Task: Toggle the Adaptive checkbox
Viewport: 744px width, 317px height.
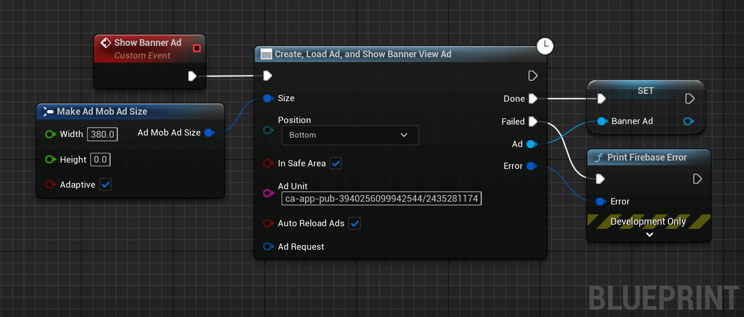Action: point(106,185)
